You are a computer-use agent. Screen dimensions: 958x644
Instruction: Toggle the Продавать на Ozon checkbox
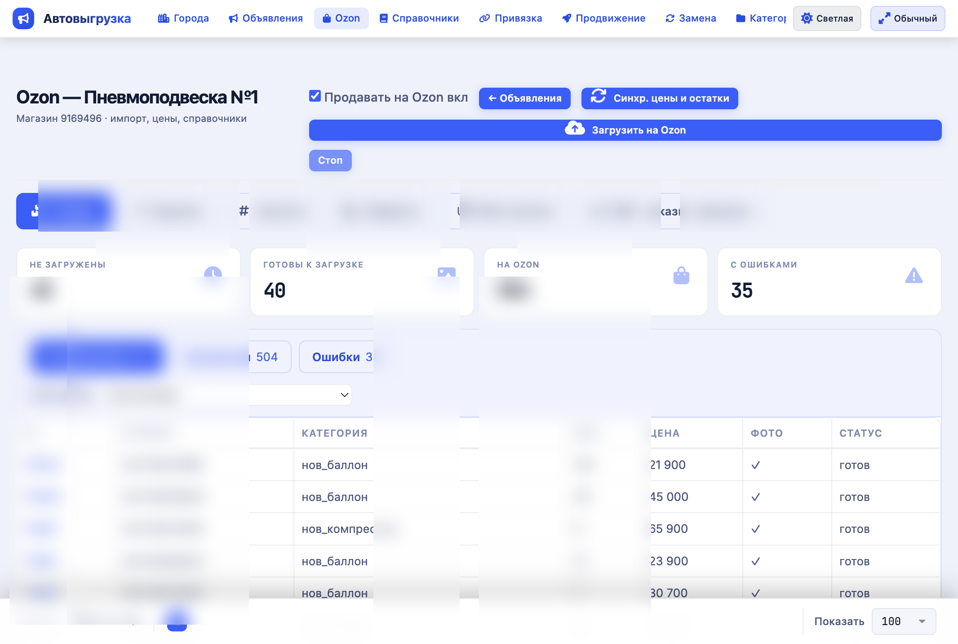coord(315,96)
